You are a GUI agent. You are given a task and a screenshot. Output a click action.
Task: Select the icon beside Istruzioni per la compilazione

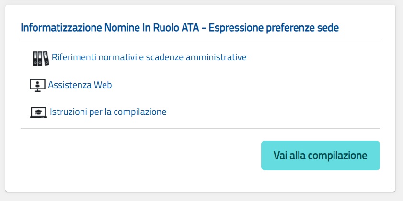click(x=38, y=112)
